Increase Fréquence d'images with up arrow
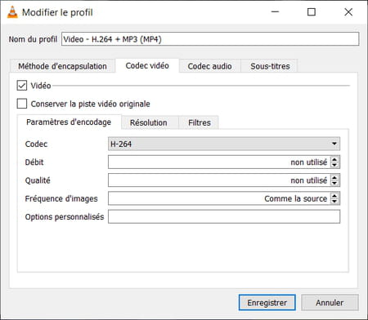Viewport: 368px width, 320px height. click(x=334, y=196)
